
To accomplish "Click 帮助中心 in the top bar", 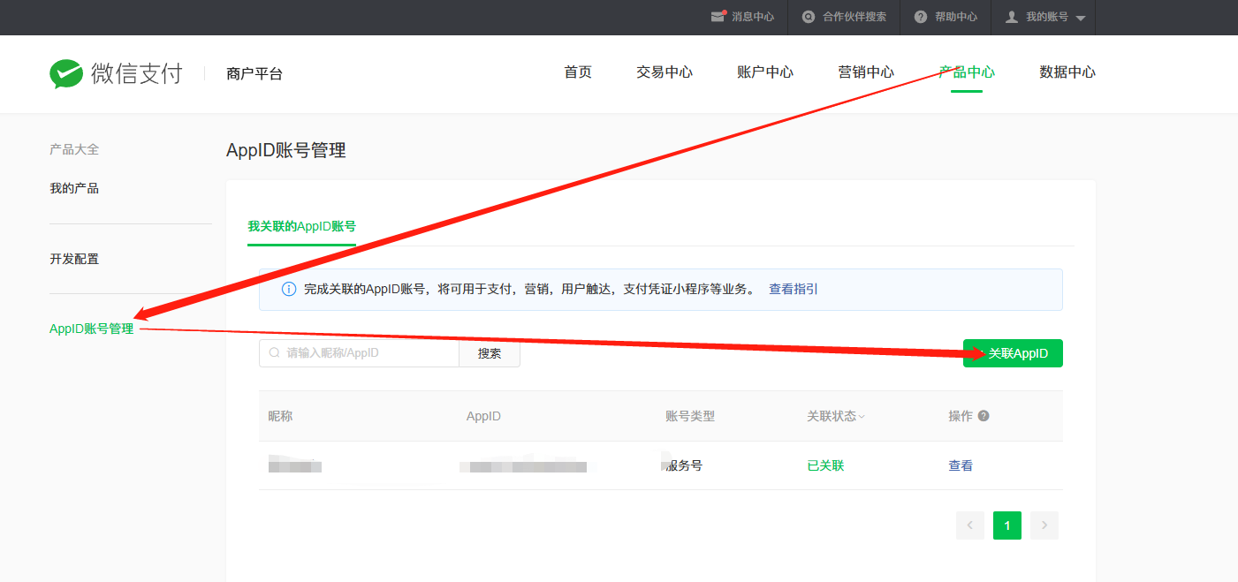I will pos(956,17).
